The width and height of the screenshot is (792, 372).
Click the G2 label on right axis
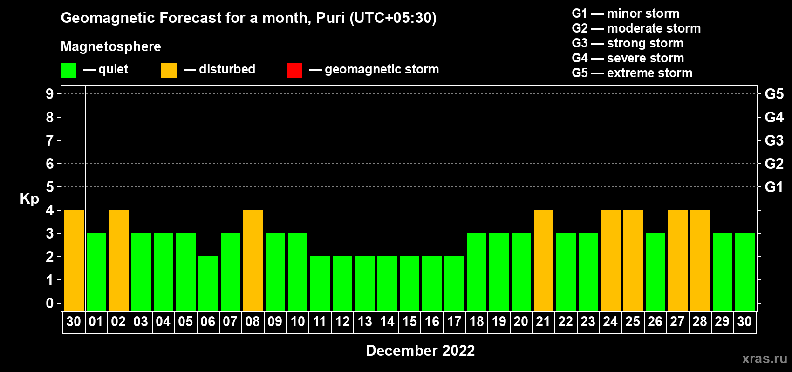[774, 164]
